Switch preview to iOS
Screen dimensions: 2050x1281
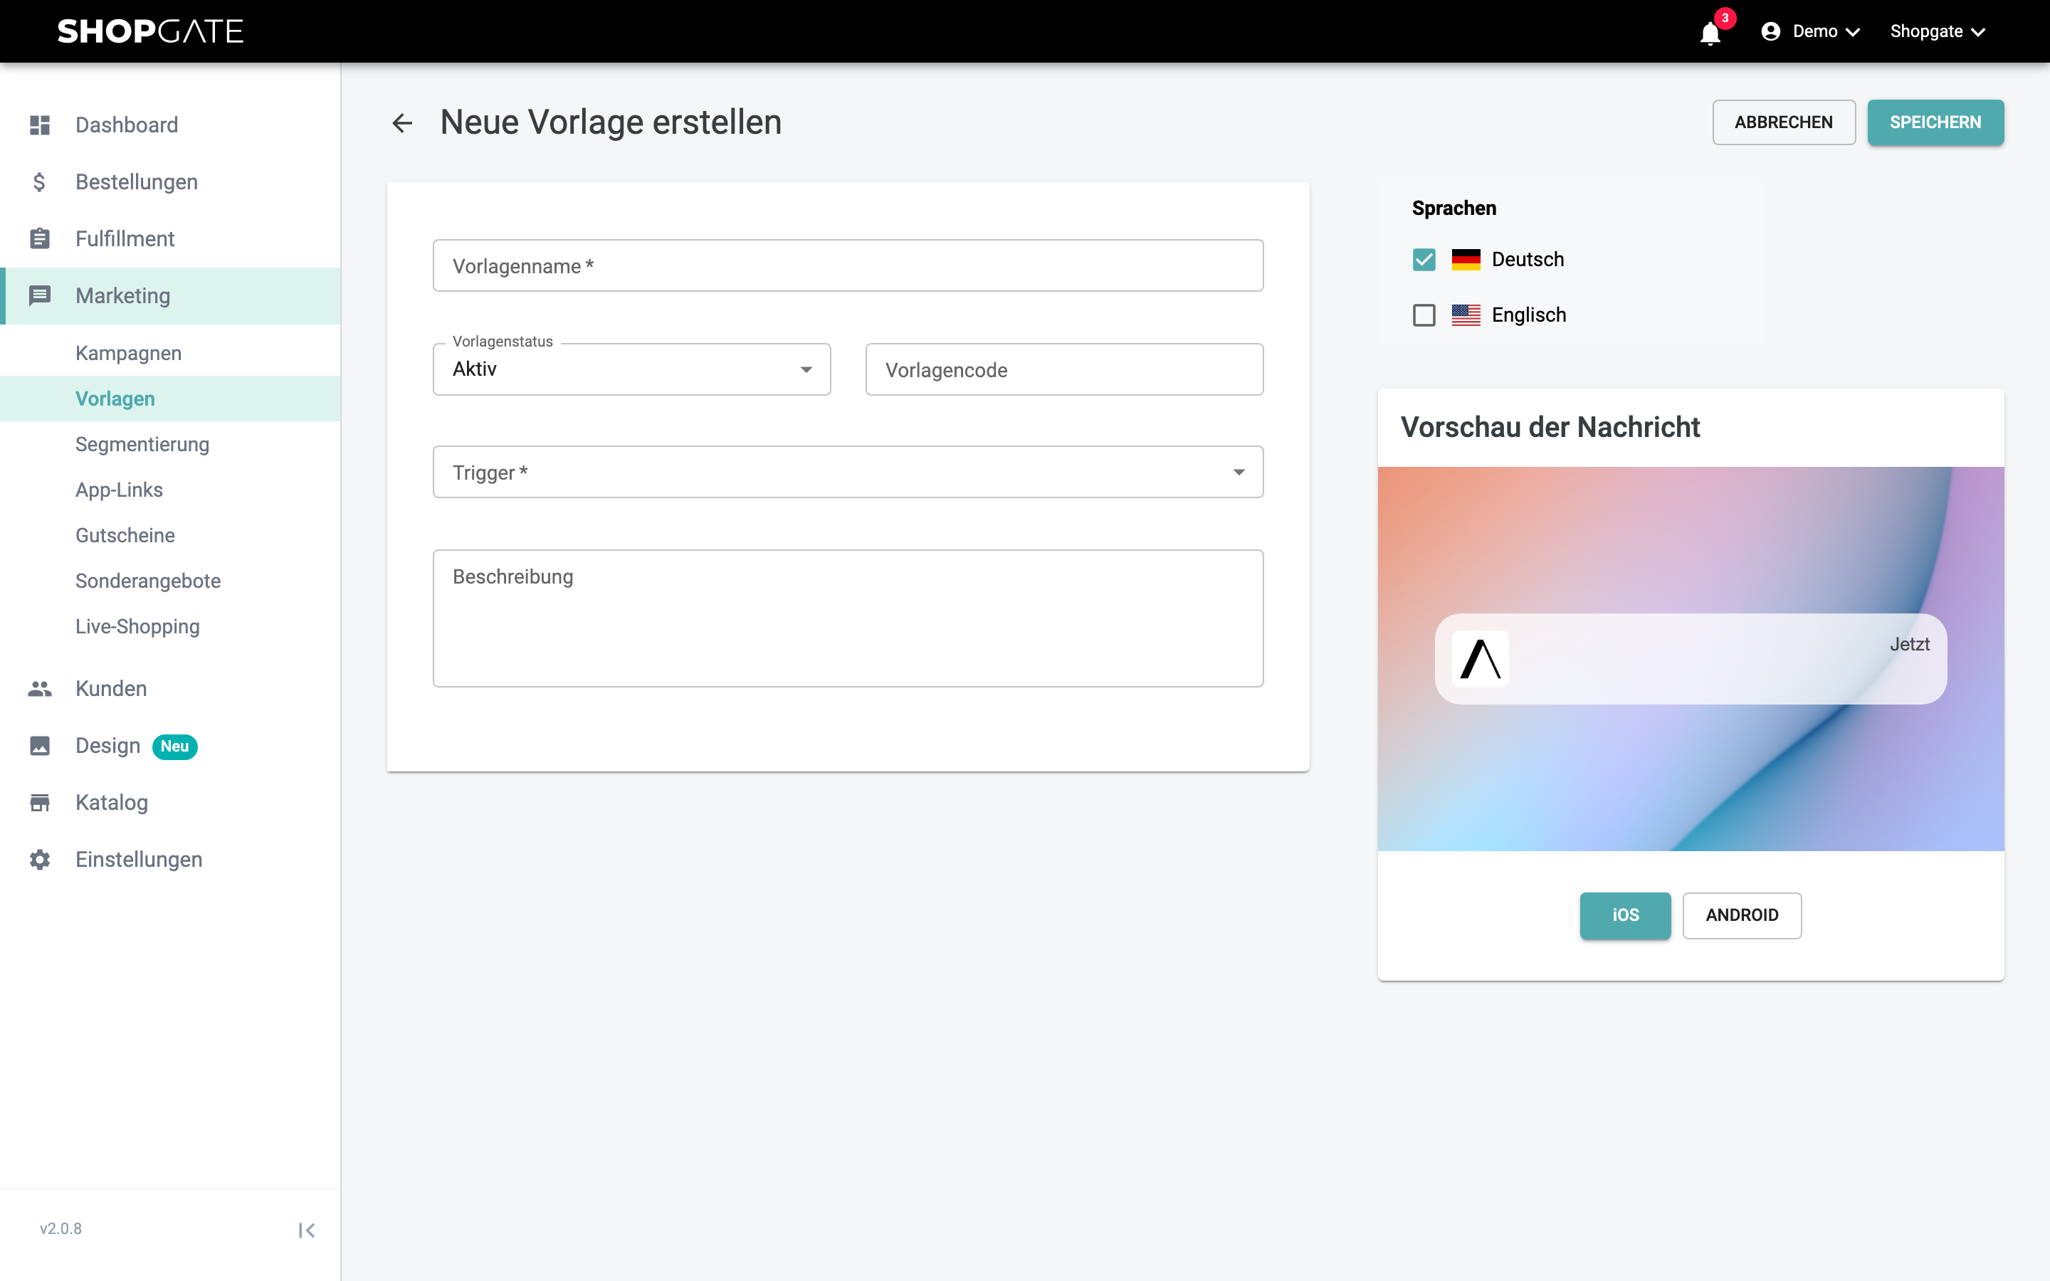pos(1625,915)
